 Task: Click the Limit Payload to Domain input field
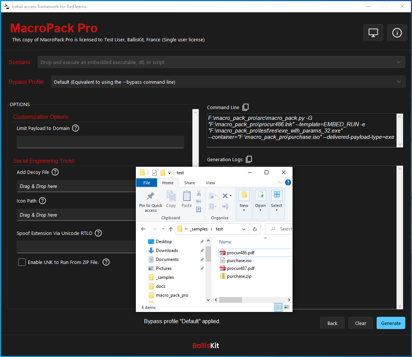click(100, 142)
